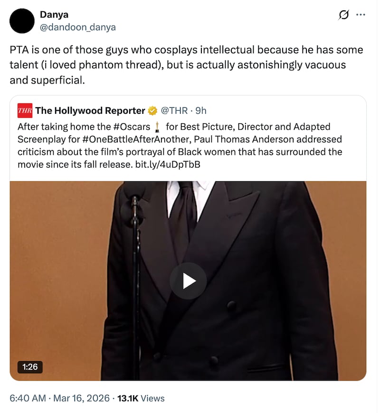The width and height of the screenshot is (380, 413).
Task: Open the Danya display name profile
Action: [53, 15]
